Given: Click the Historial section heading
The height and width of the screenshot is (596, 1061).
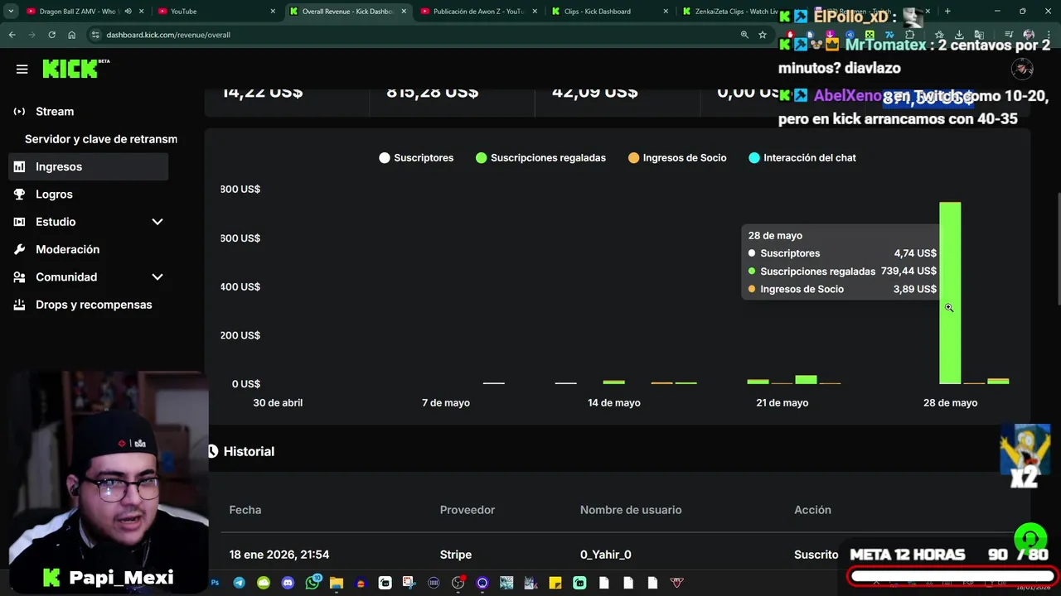Looking at the screenshot, I should pos(249,451).
